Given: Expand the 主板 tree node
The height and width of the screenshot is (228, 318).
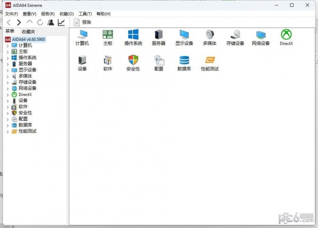Looking at the screenshot, I should coord(7,52).
